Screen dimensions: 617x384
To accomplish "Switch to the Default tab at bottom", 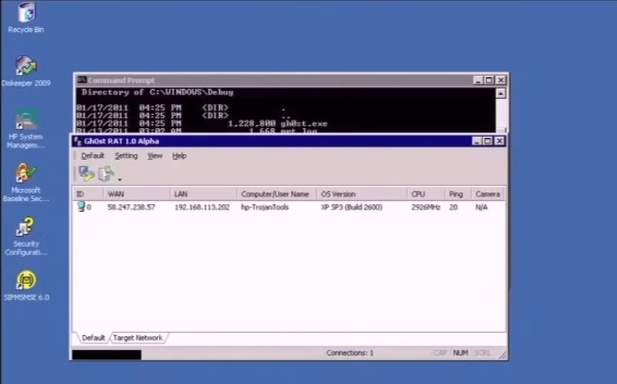I will (x=93, y=338).
